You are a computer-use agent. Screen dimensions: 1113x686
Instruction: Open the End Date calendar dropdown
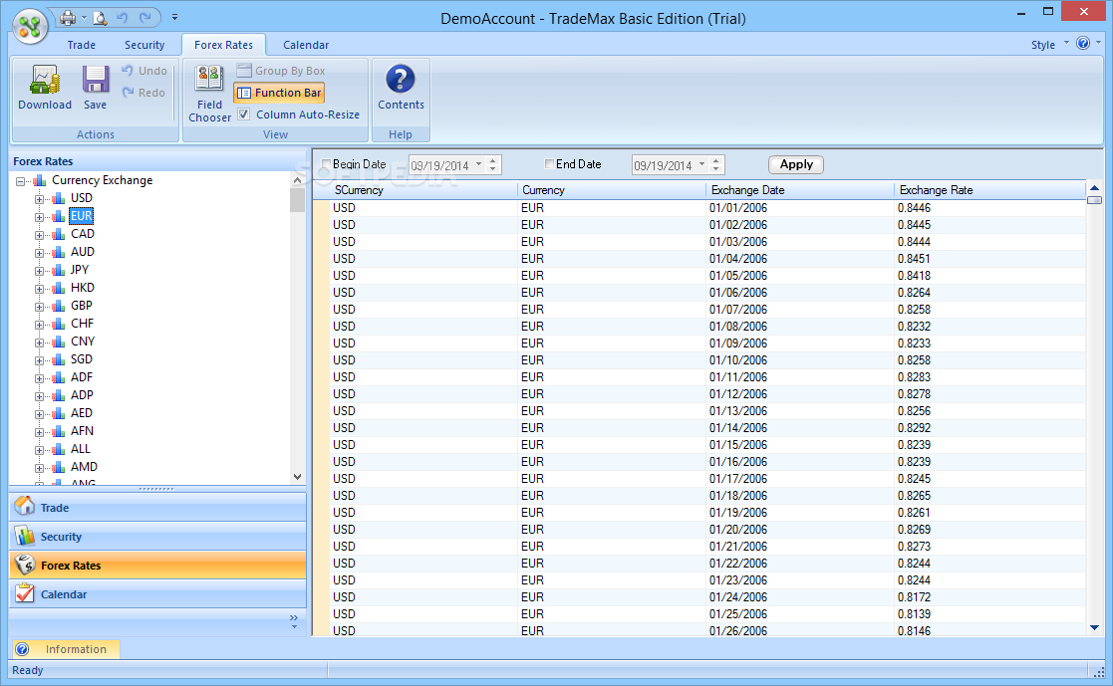coord(702,164)
